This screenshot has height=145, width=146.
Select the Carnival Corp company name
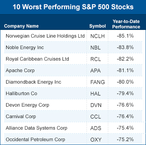tap(21, 117)
